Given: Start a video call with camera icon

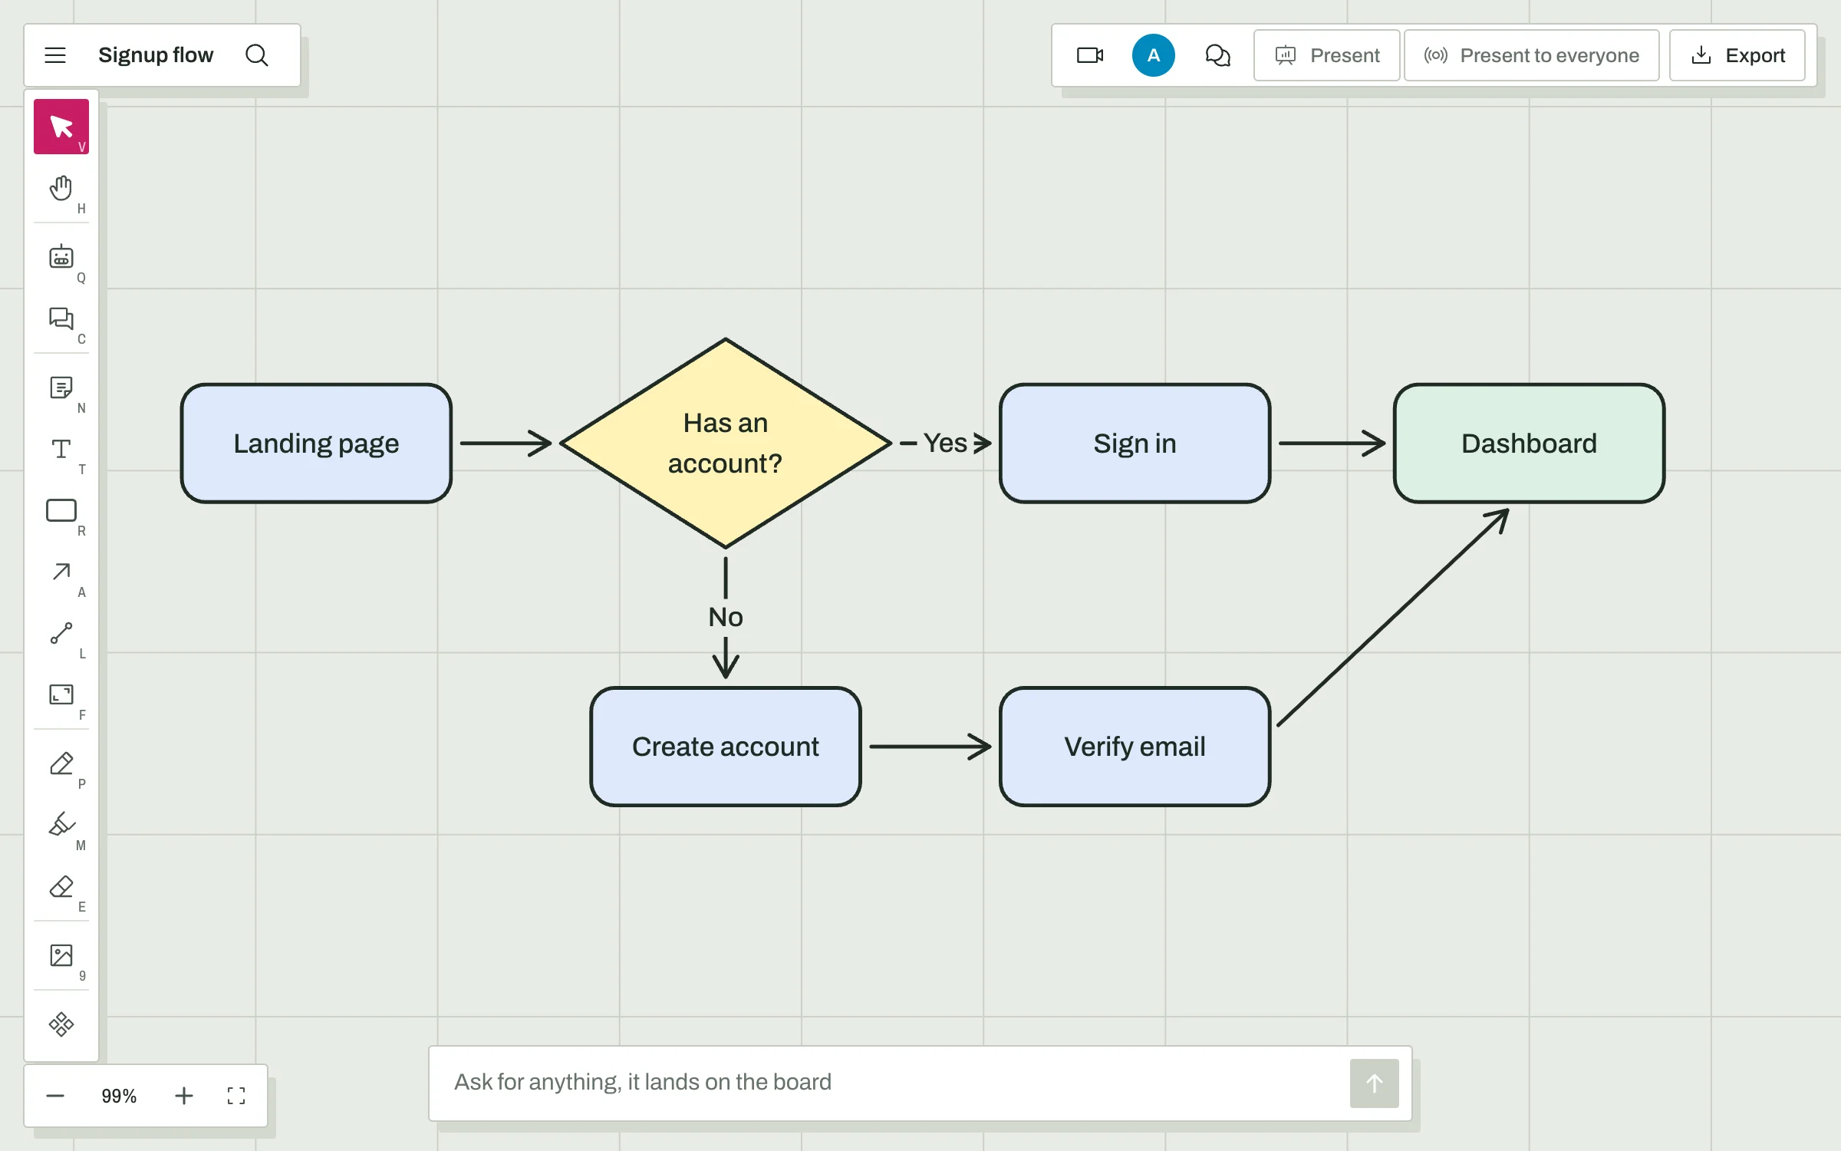Looking at the screenshot, I should pos(1090,55).
